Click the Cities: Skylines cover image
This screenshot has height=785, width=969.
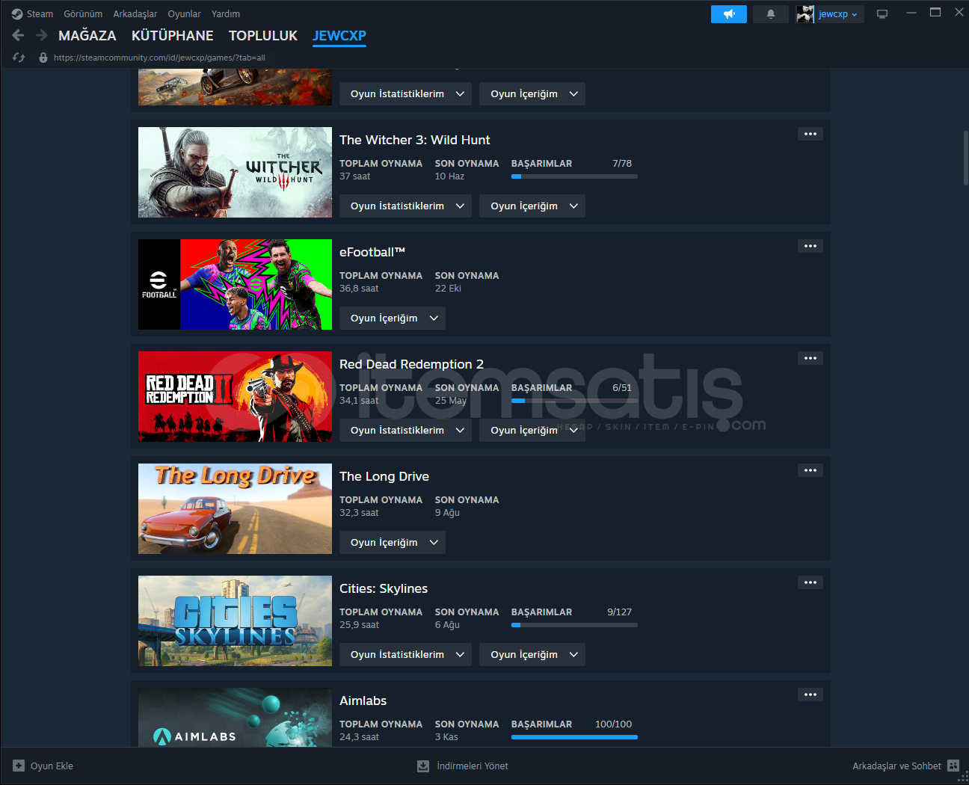pos(235,621)
